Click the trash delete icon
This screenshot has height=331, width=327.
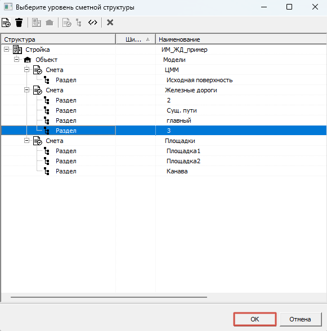(x=19, y=23)
